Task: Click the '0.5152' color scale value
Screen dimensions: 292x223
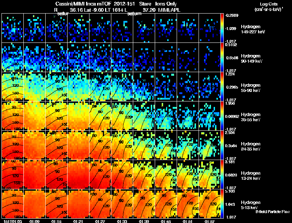Action: point(231,45)
